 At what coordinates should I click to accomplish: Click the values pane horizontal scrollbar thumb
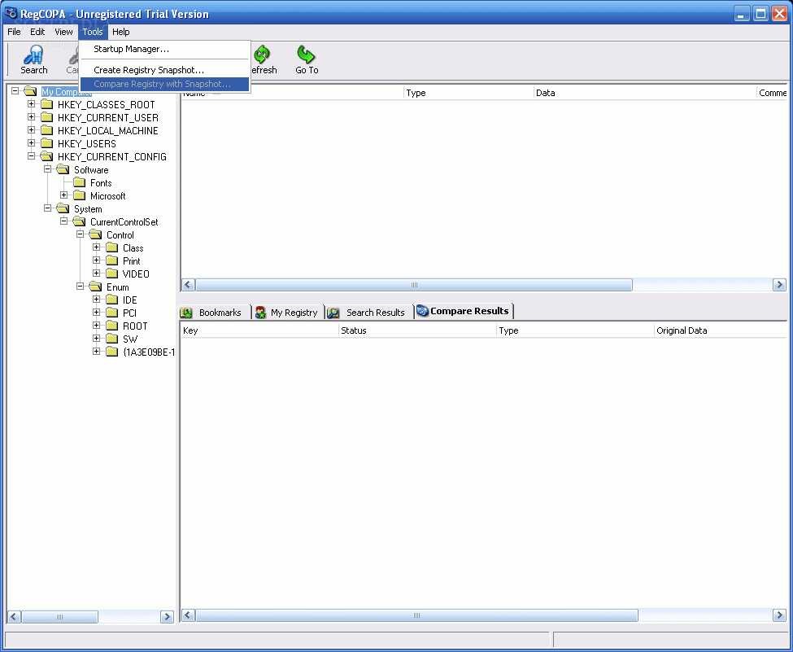click(x=414, y=285)
